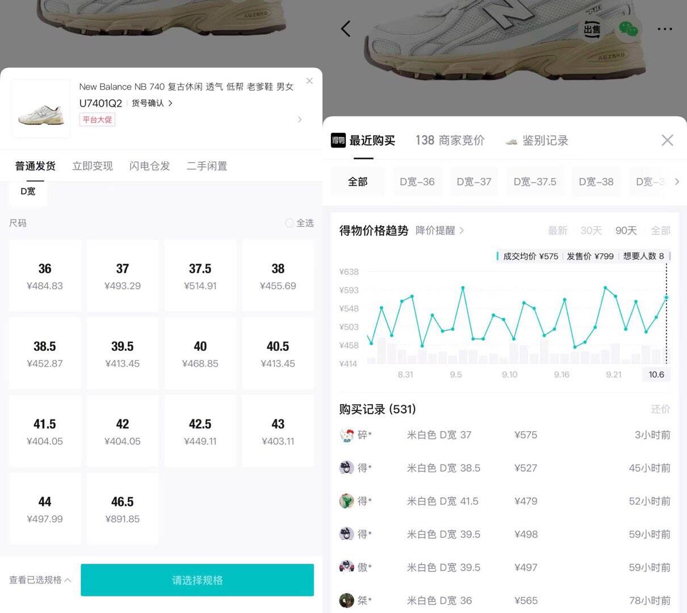687x613 pixels.
Task: Tap avatar of buyer 碎*
Action: point(346,435)
